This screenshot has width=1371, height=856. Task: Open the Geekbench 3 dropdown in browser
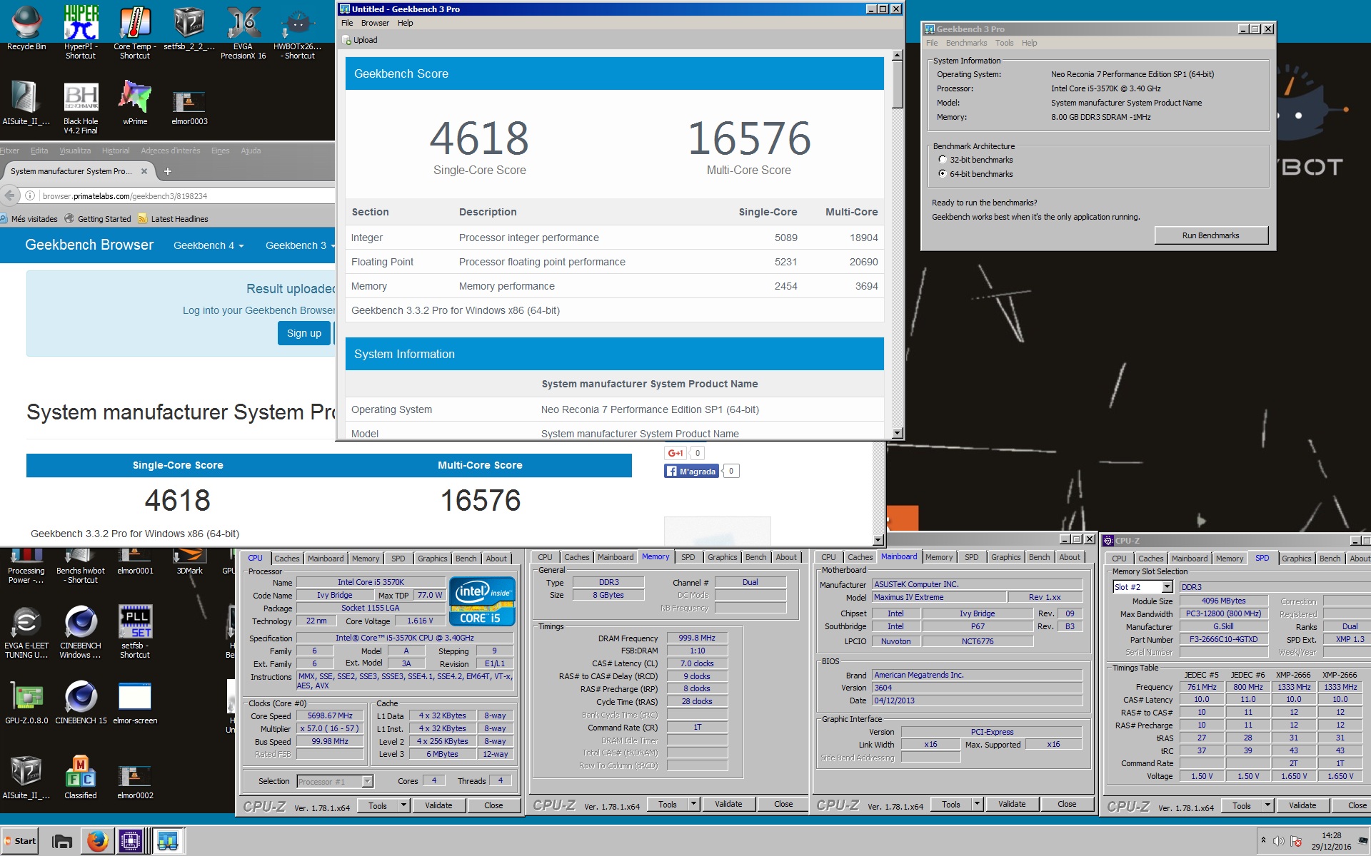(x=300, y=245)
